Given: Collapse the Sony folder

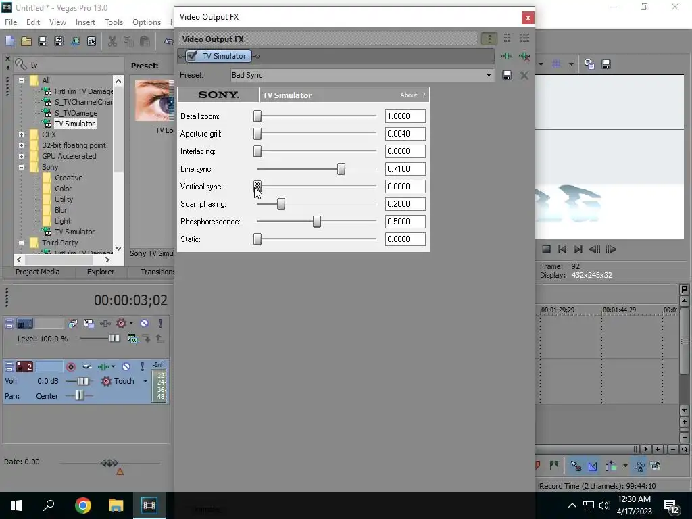Looking at the screenshot, I should pyautogui.click(x=21, y=168).
